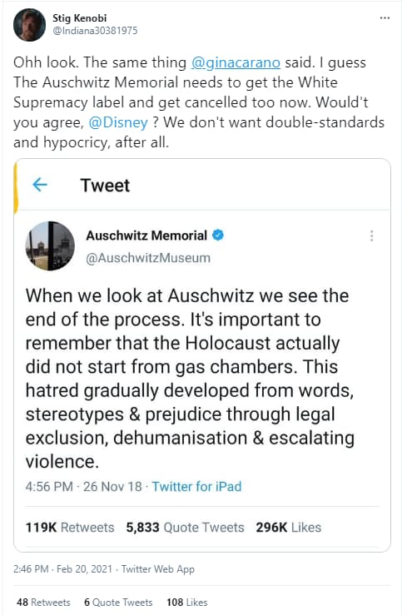
Task: Open the @AuschwitzMuseum handle
Action: click(x=148, y=258)
